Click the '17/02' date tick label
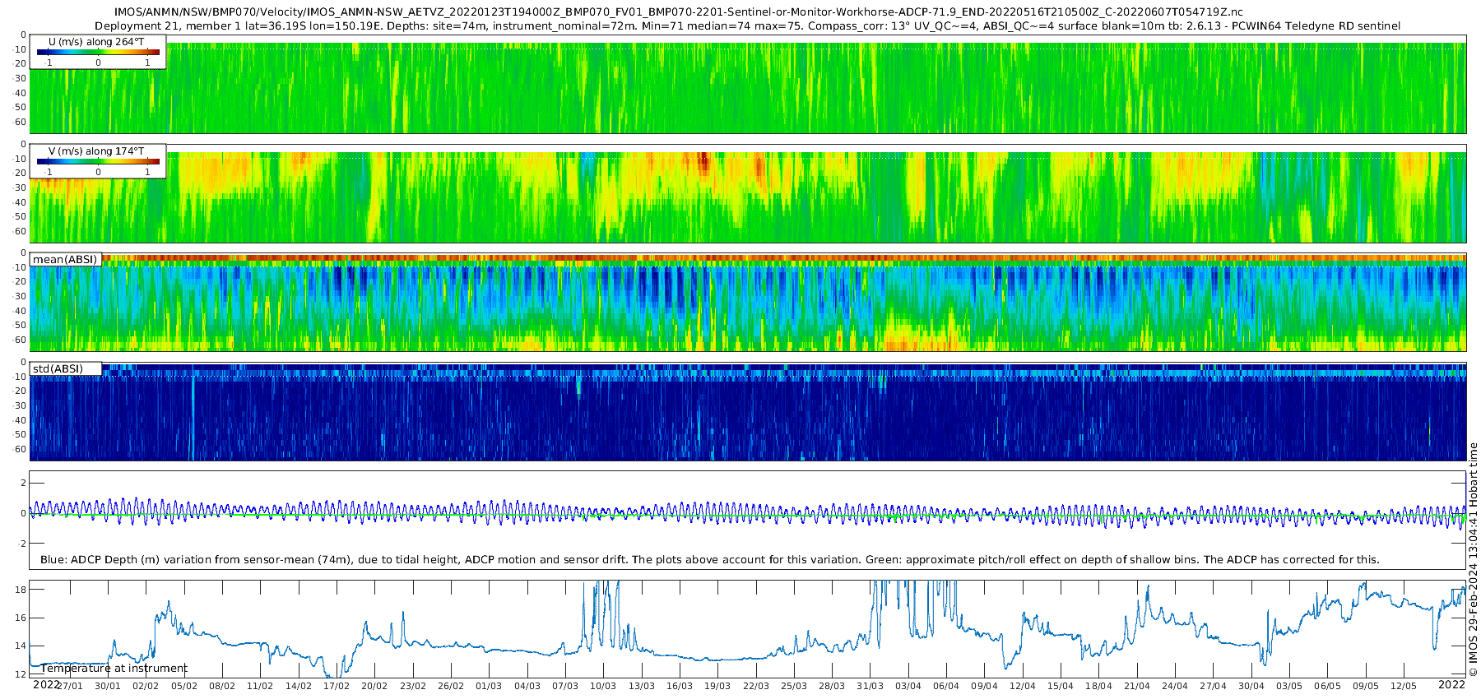 336,687
